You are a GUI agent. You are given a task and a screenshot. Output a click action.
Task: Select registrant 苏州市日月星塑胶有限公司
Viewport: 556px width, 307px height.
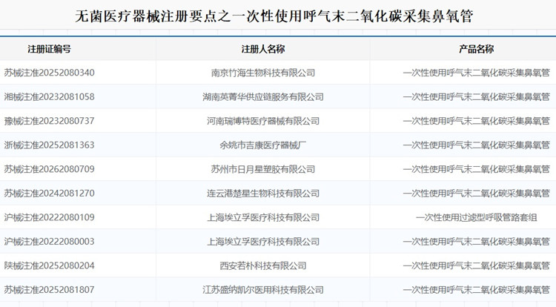(x=263, y=169)
